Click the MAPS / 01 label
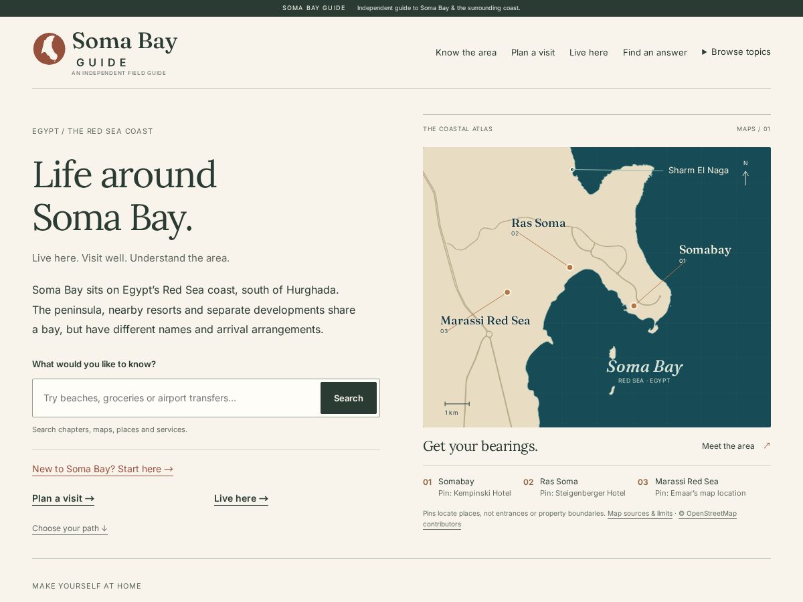This screenshot has width=803, height=602. 753,129
